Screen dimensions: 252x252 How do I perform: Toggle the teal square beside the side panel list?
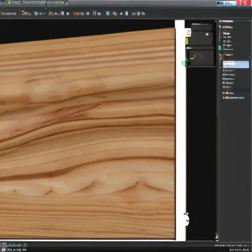point(220,48)
